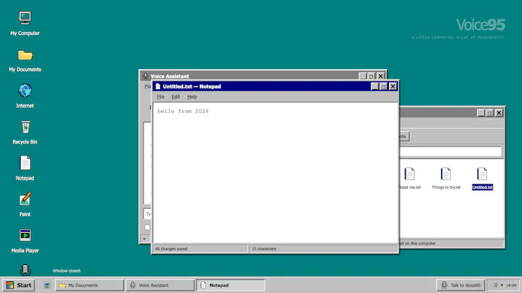Launch the Media Player desktop icon
The width and height of the screenshot is (522, 293).
[25, 235]
